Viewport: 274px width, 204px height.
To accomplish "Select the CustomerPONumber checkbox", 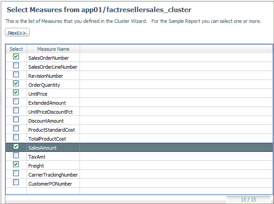I will coord(16,182).
